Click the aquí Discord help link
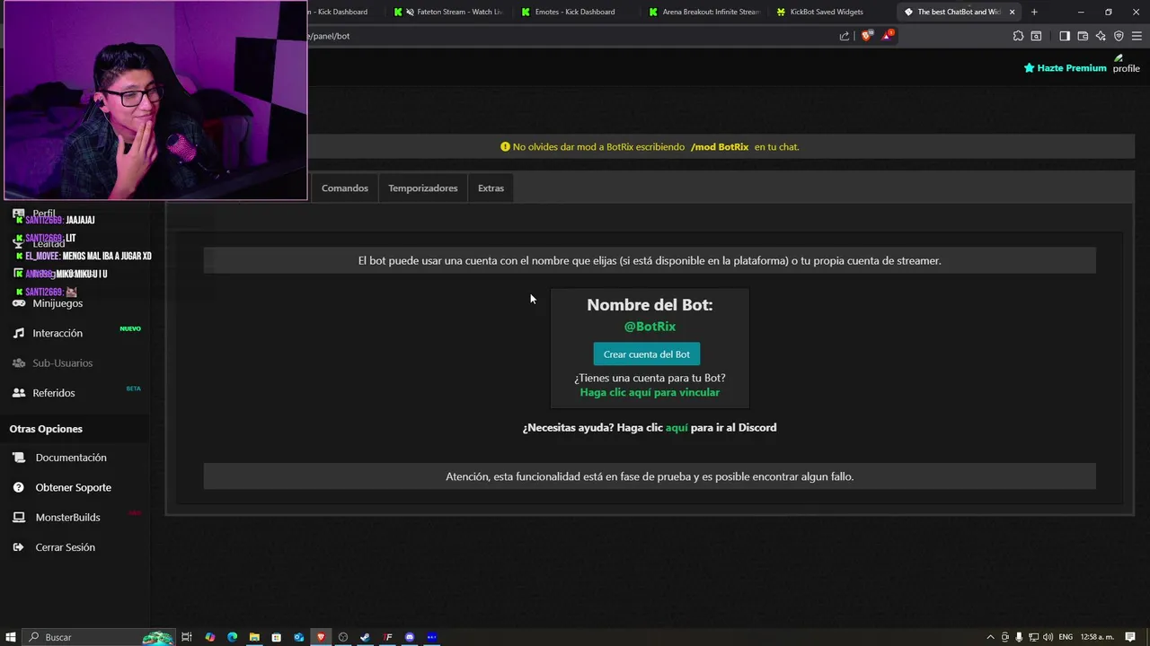The height and width of the screenshot is (646, 1150). (x=677, y=428)
